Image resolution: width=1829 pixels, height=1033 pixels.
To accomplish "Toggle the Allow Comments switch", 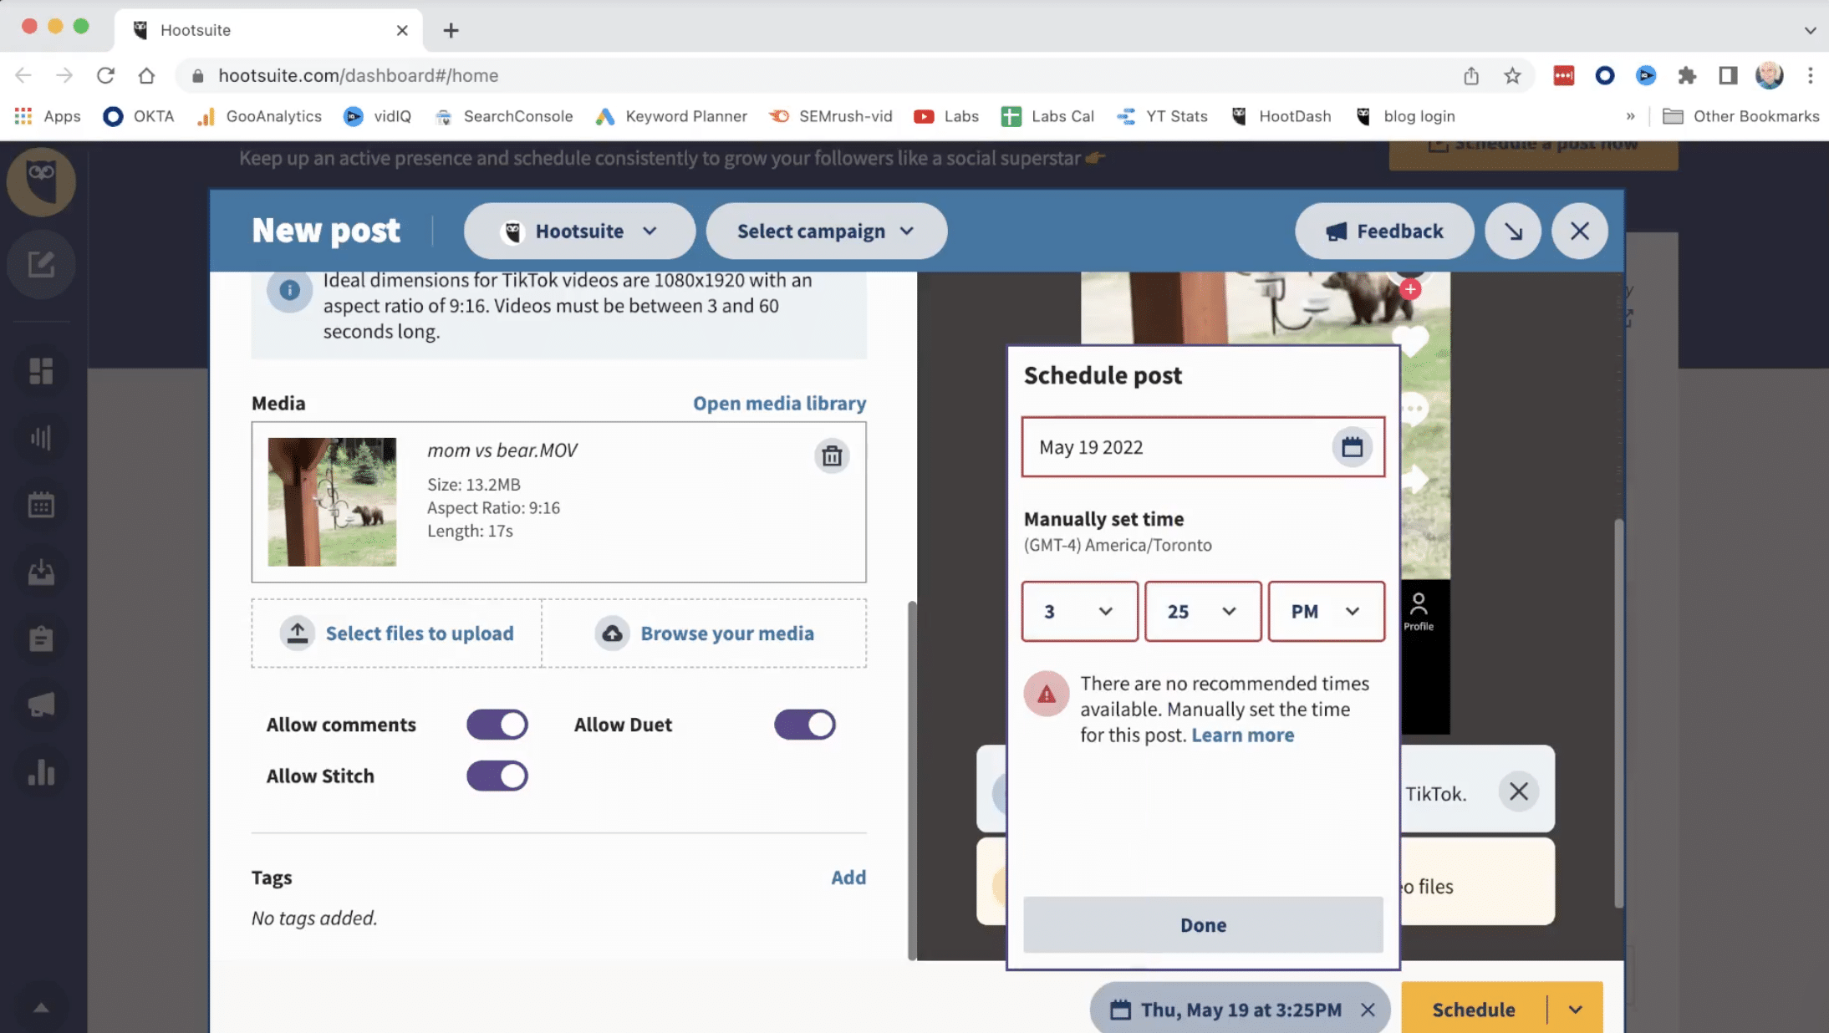I will click(497, 723).
